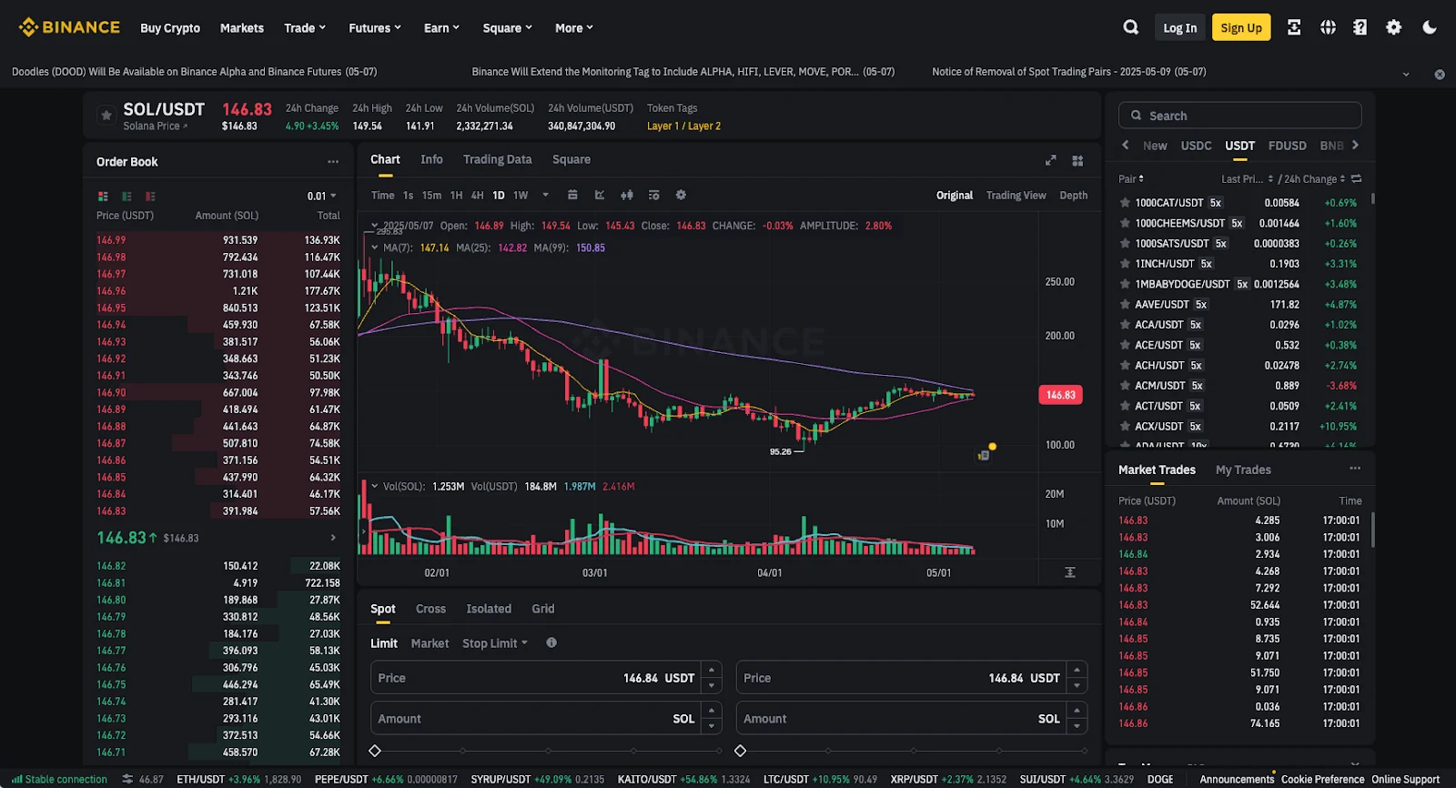Open the Market Trades more options menu

tap(1355, 469)
